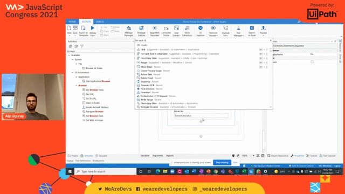This screenshot has height=194, width=345.
Task: Click Hide on the screen sharing bar
Action: coord(235,162)
